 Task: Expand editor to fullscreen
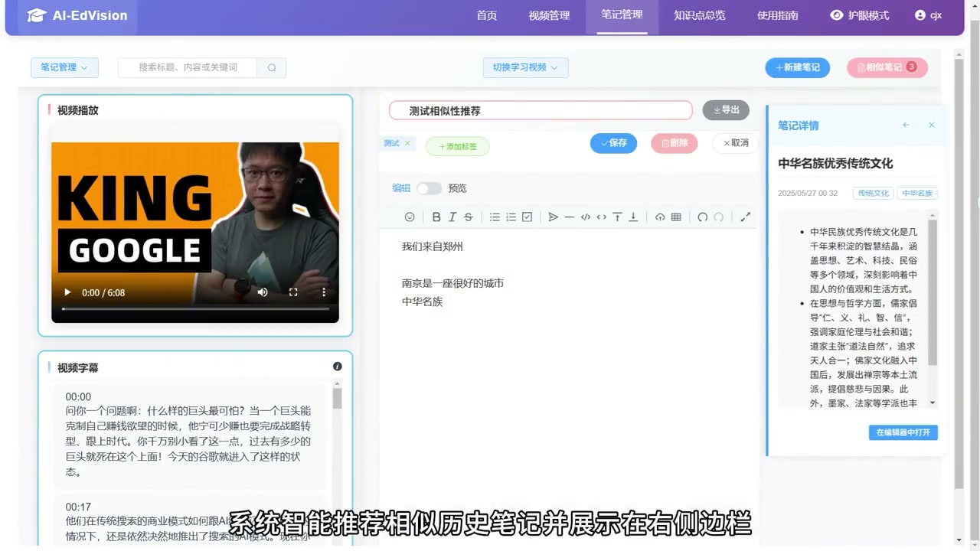click(x=745, y=217)
